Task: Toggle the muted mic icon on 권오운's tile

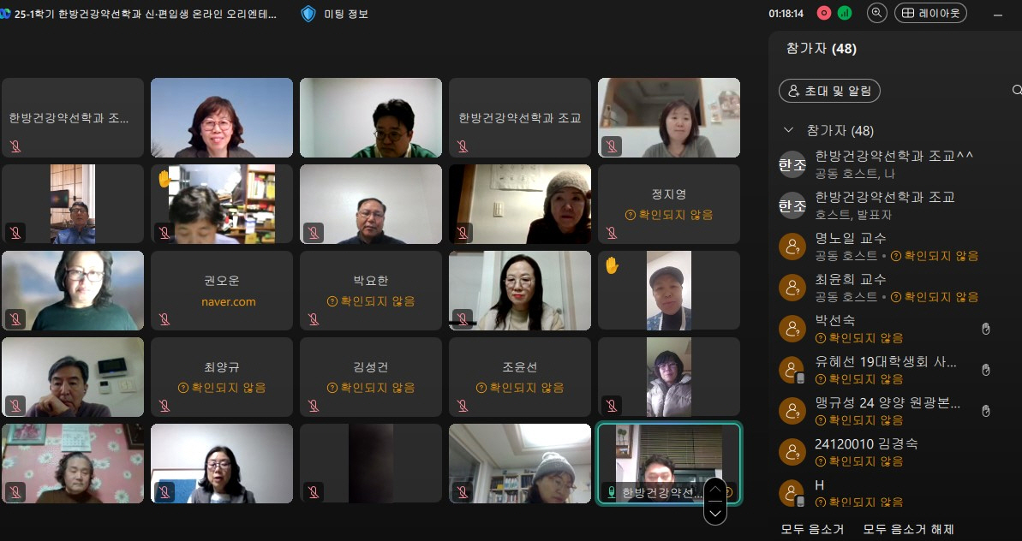Action: [x=164, y=318]
